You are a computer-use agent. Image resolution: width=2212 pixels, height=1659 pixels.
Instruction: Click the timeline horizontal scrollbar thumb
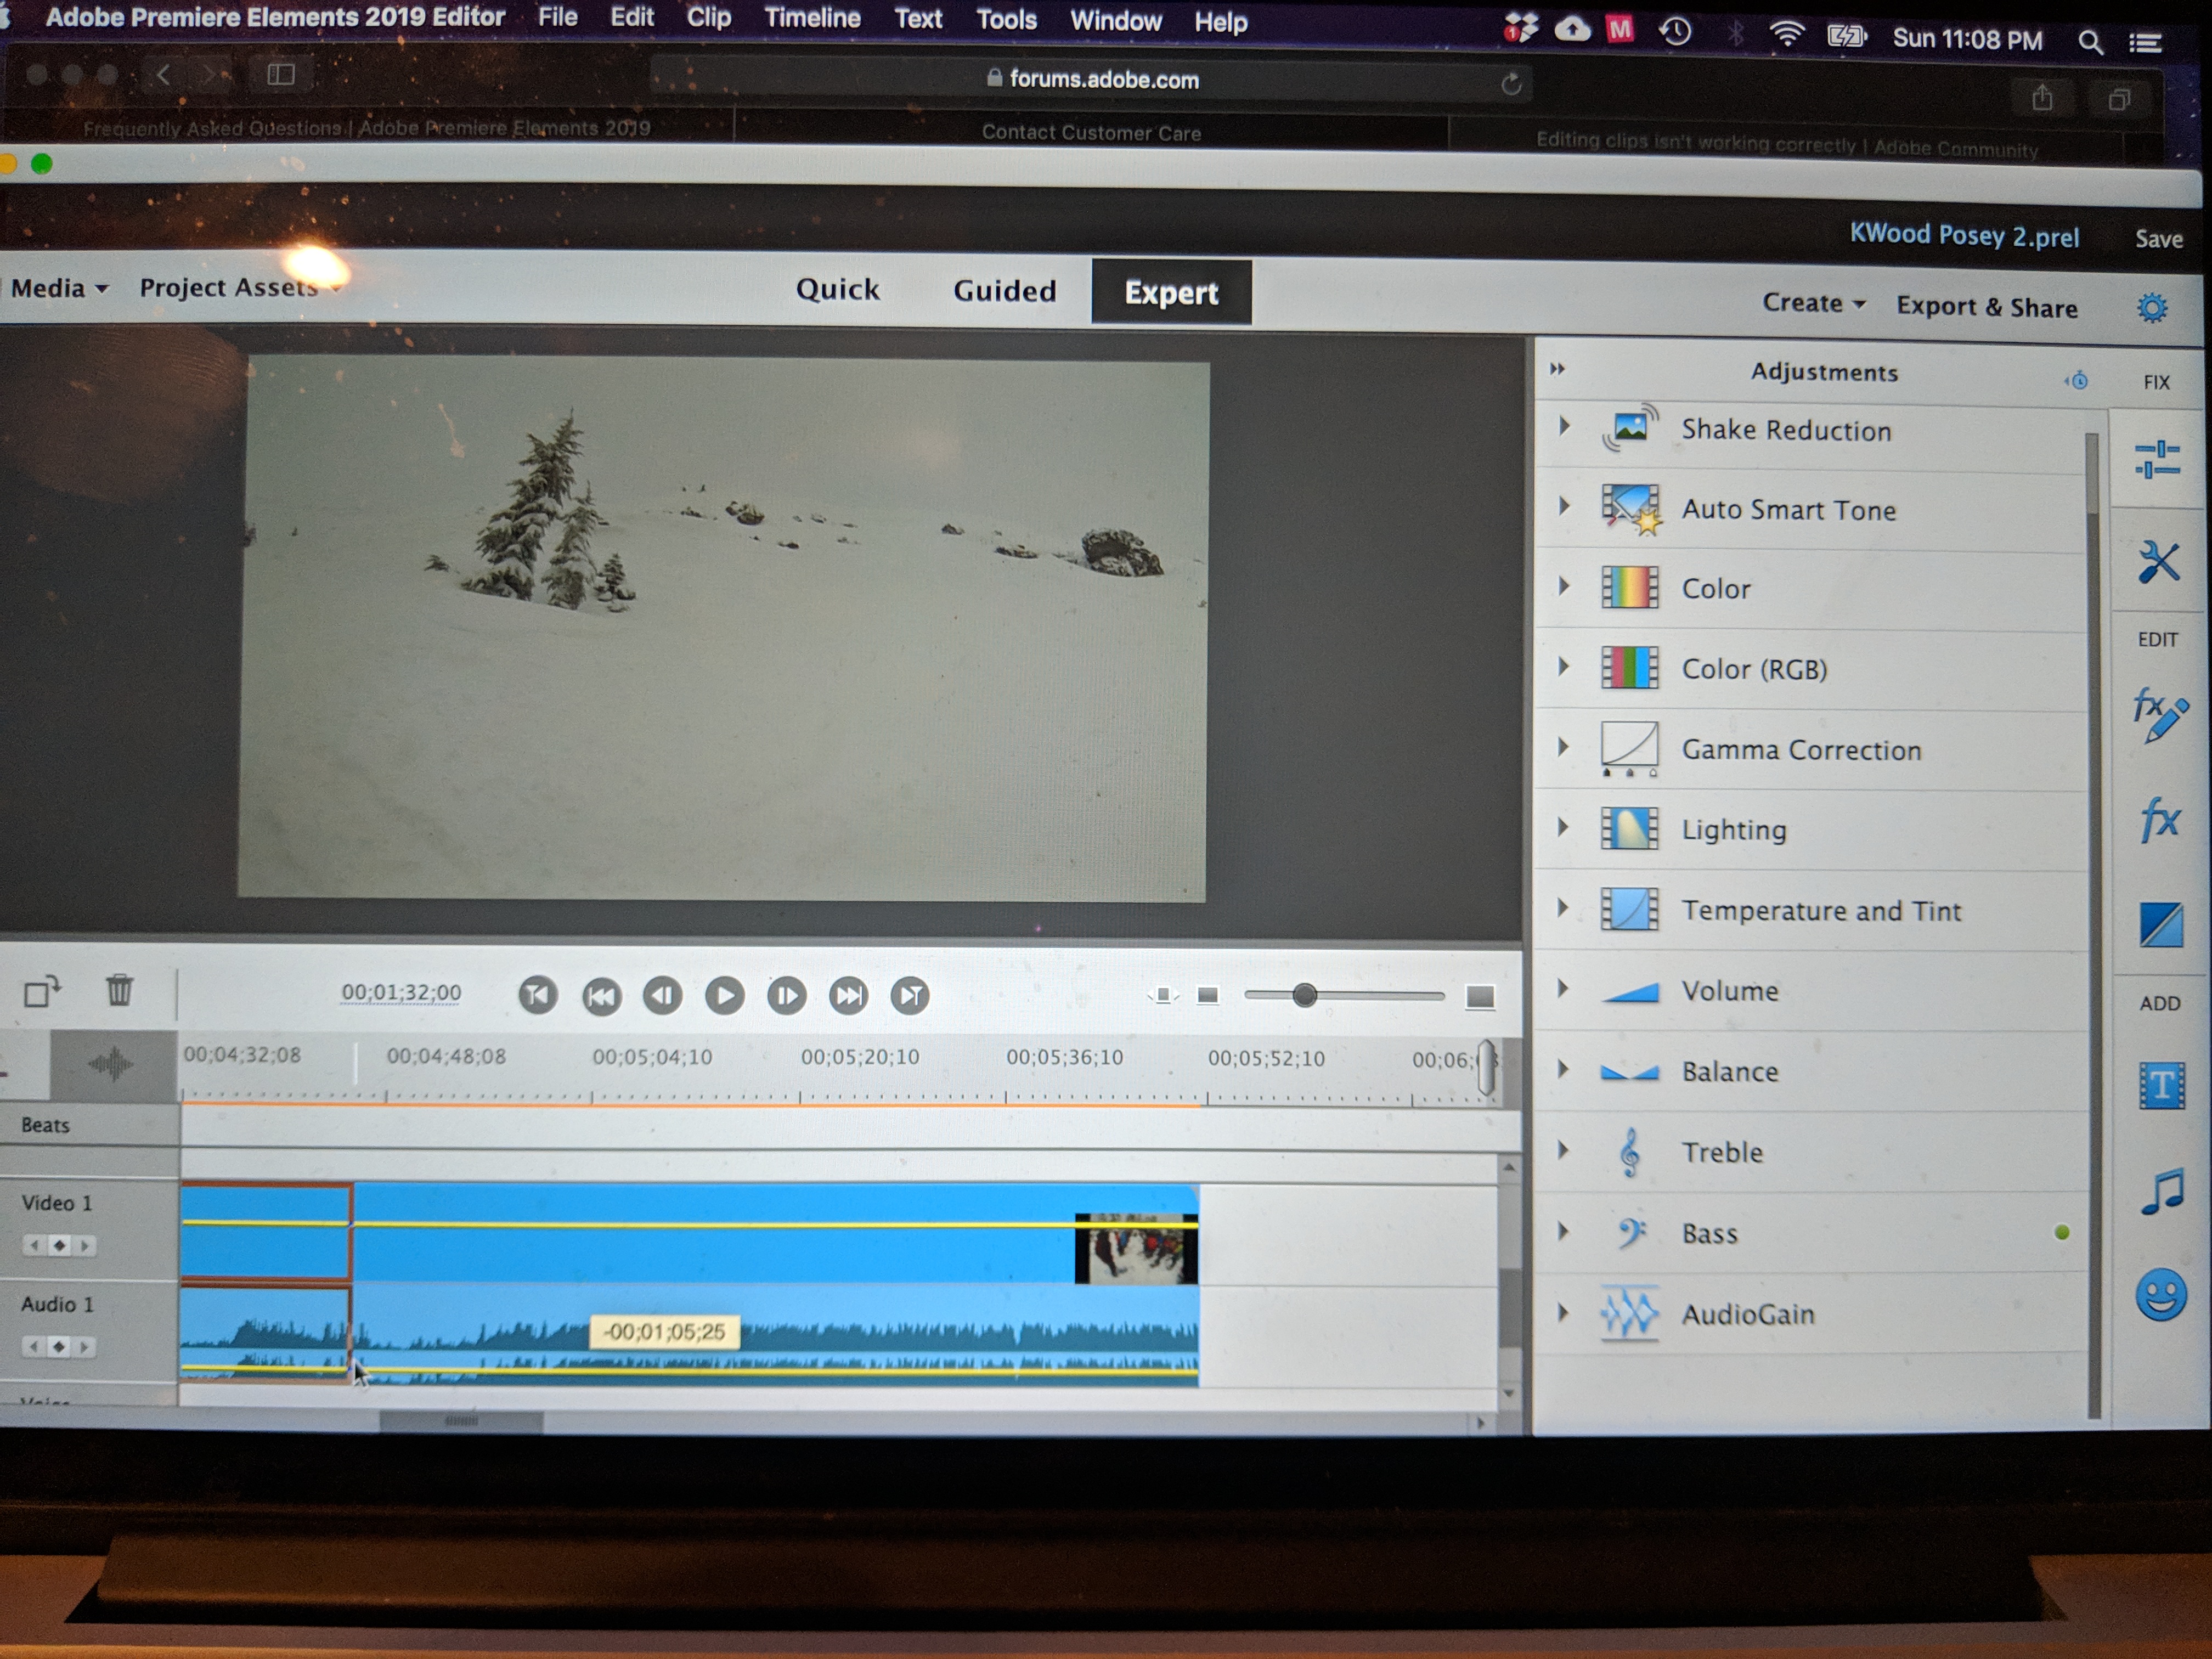coord(461,1421)
